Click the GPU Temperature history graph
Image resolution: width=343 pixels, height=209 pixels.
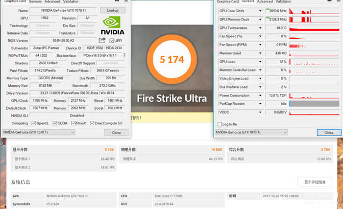314,28
